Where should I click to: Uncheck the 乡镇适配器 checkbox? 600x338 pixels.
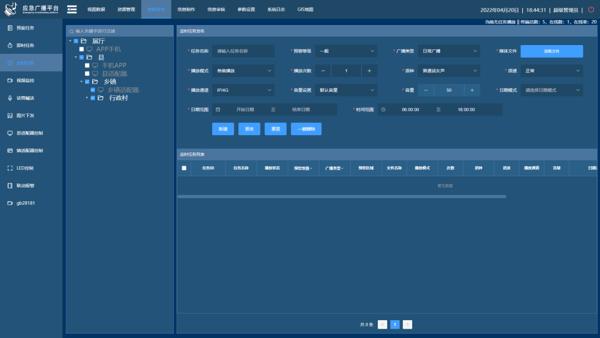coord(93,90)
